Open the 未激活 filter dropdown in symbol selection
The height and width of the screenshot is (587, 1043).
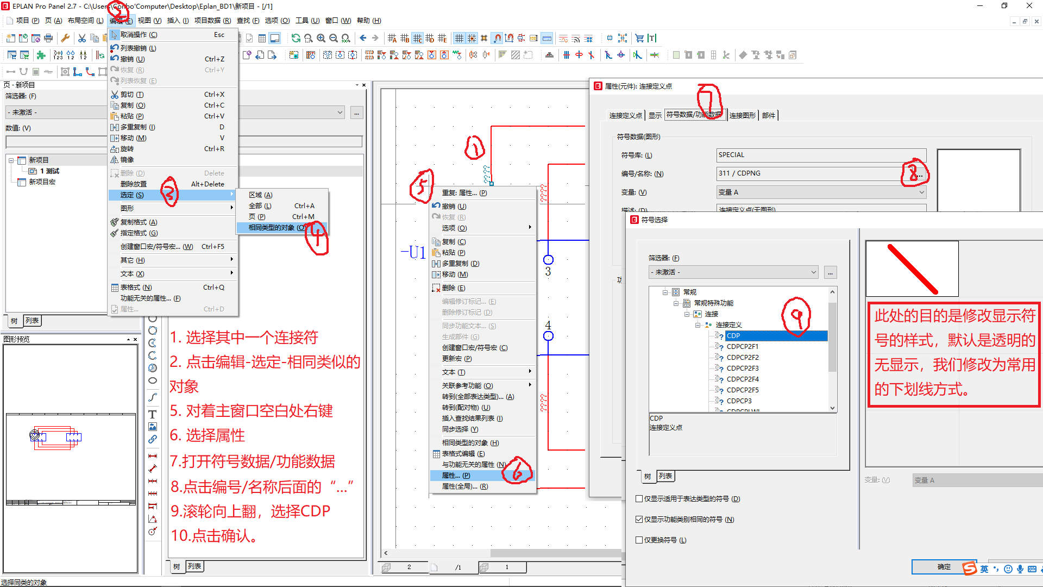click(813, 272)
